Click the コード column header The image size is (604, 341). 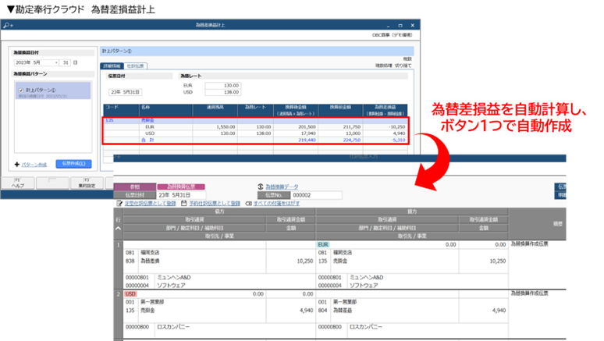[121, 110]
